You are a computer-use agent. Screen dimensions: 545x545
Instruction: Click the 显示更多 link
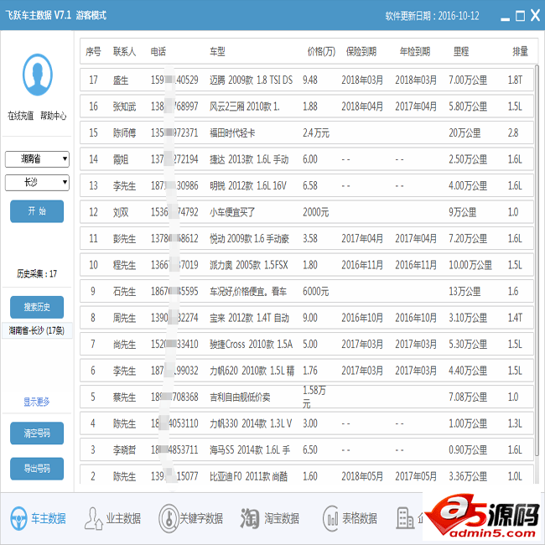coord(37,402)
